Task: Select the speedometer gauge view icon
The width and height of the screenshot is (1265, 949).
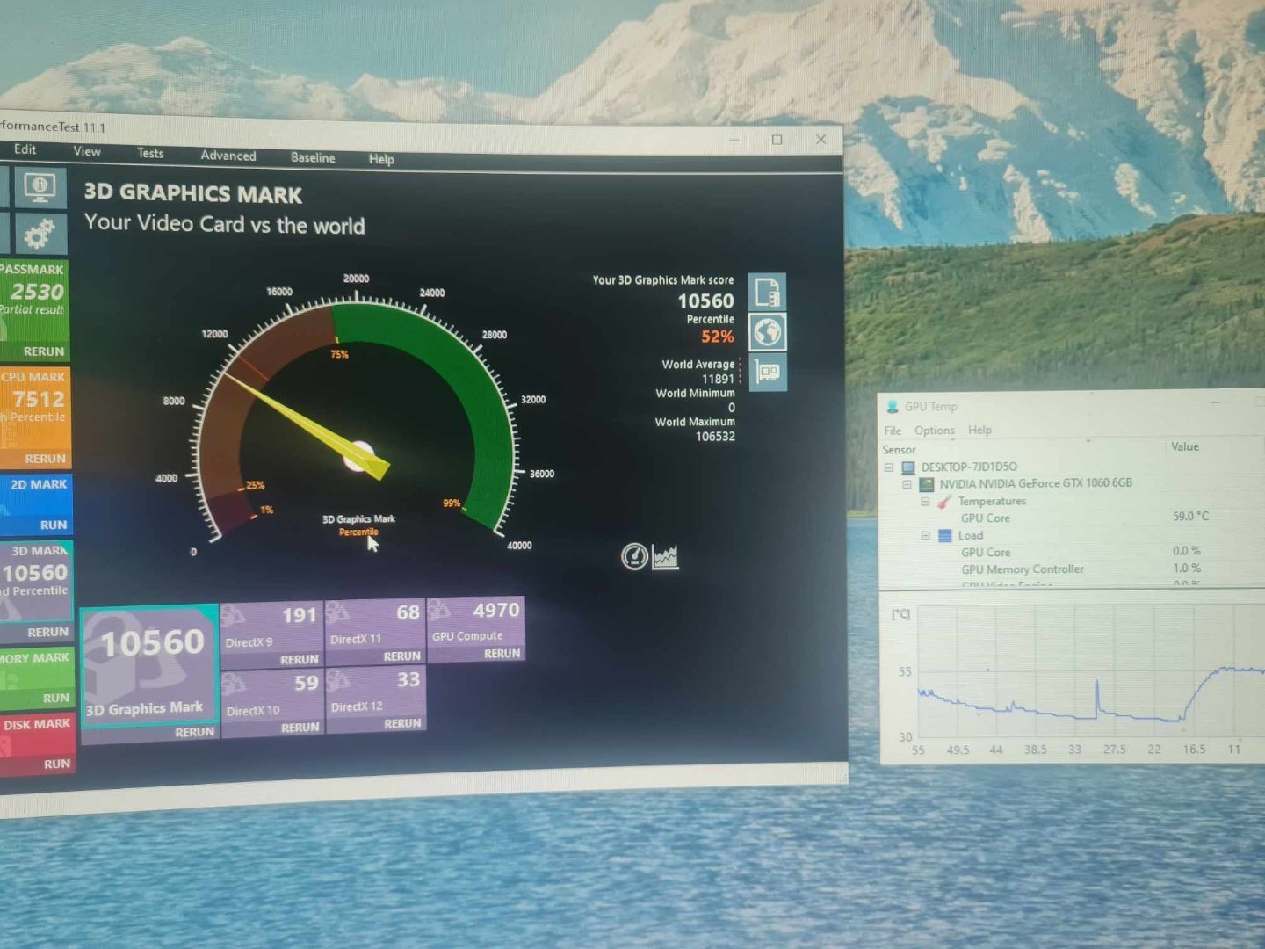Action: click(634, 556)
